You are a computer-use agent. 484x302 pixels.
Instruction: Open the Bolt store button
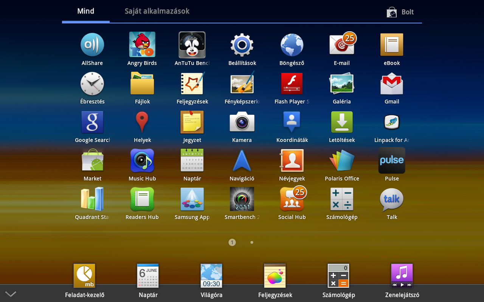[x=400, y=12]
